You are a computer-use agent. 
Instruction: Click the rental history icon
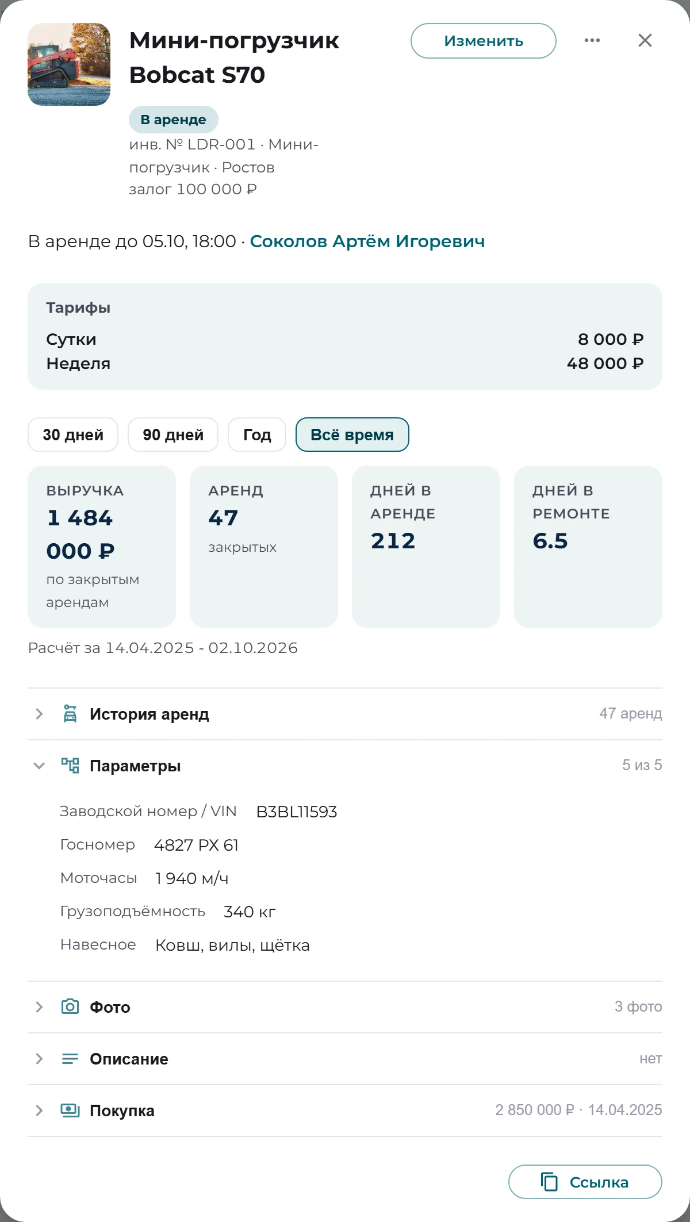pos(70,713)
